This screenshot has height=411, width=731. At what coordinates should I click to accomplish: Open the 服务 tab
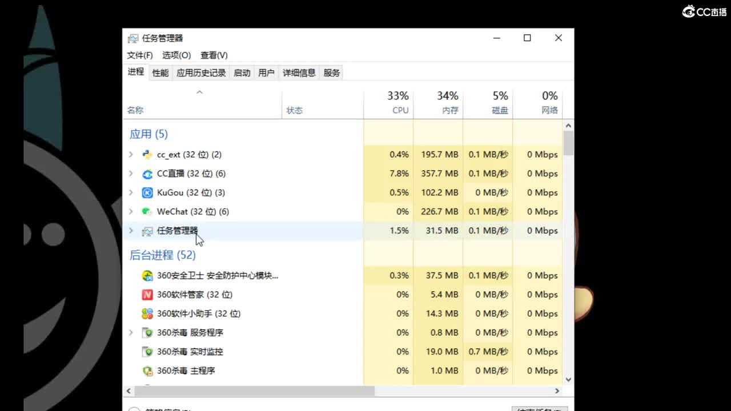(332, 73)
